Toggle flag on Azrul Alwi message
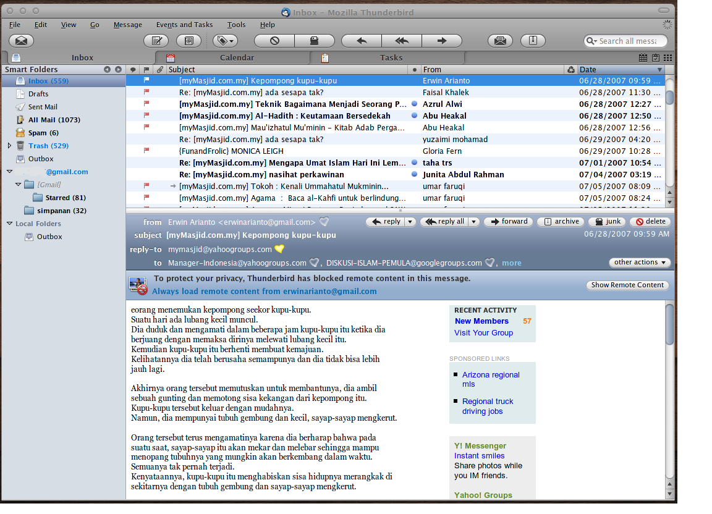The image size is (712, 514). (x=146, y=104)
